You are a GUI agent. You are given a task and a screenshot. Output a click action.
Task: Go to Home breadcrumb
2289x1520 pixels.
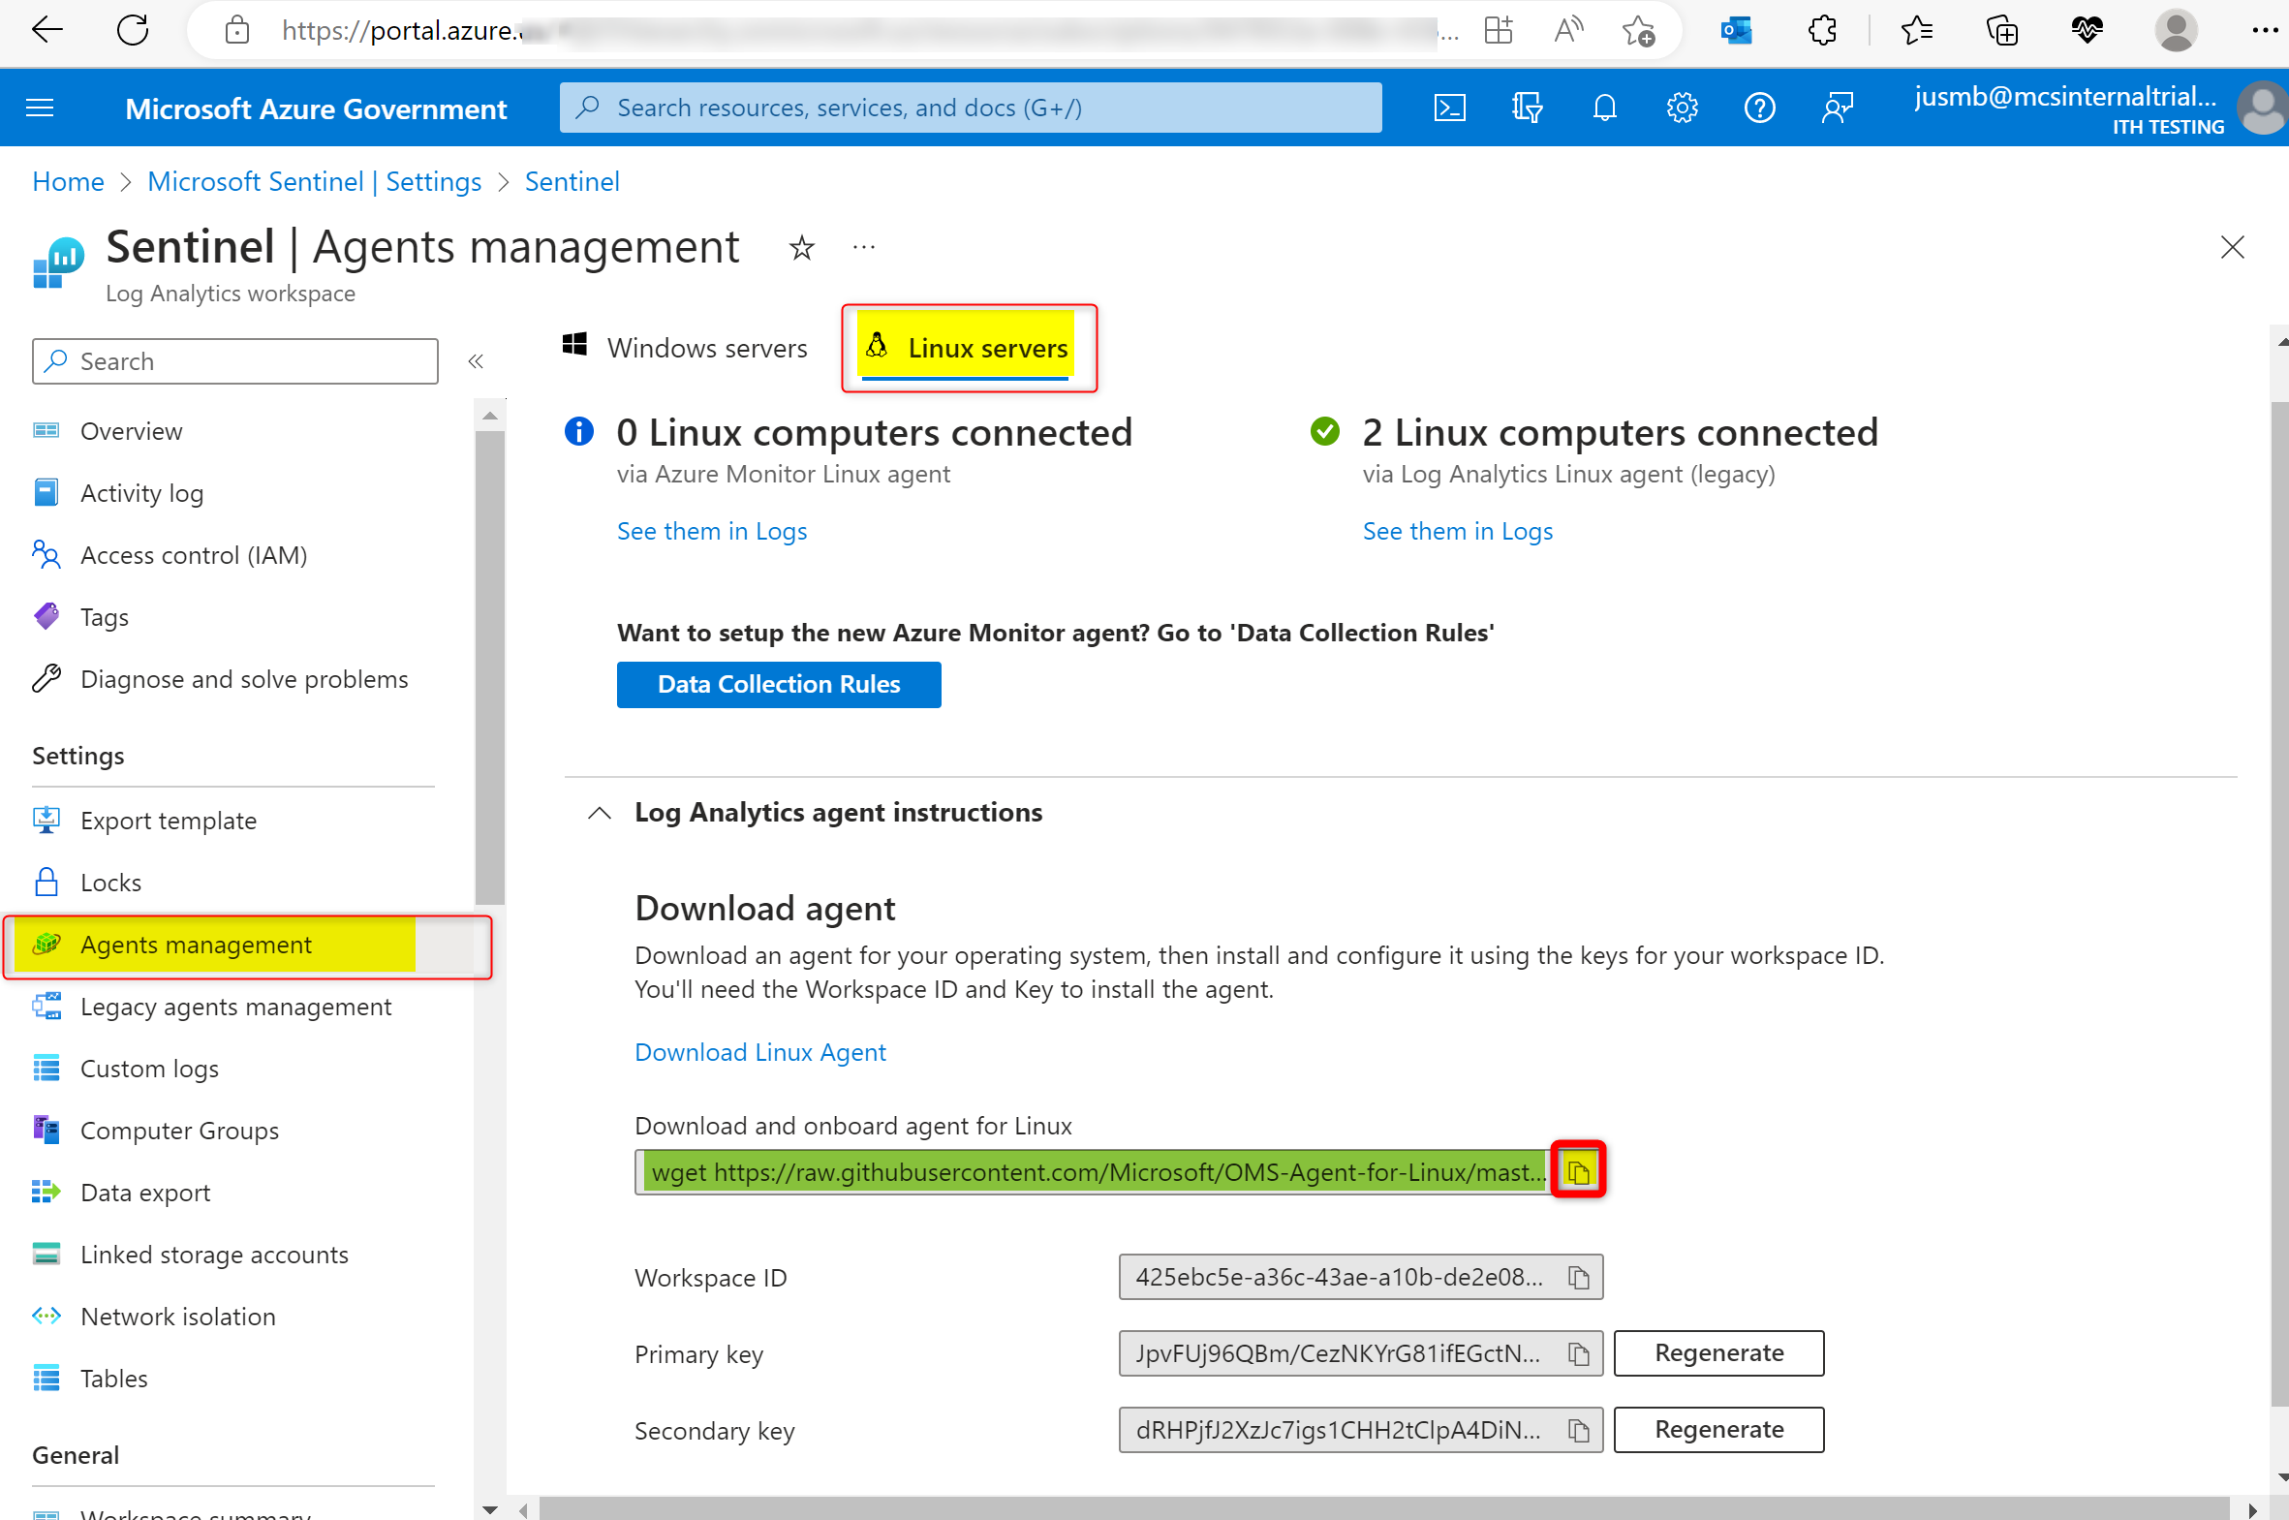(68, 181)
